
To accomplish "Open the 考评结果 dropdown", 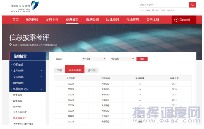I will [122, 59].
